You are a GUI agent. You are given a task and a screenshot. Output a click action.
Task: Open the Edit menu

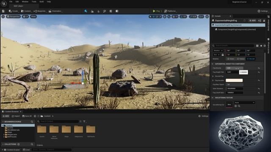17,2
